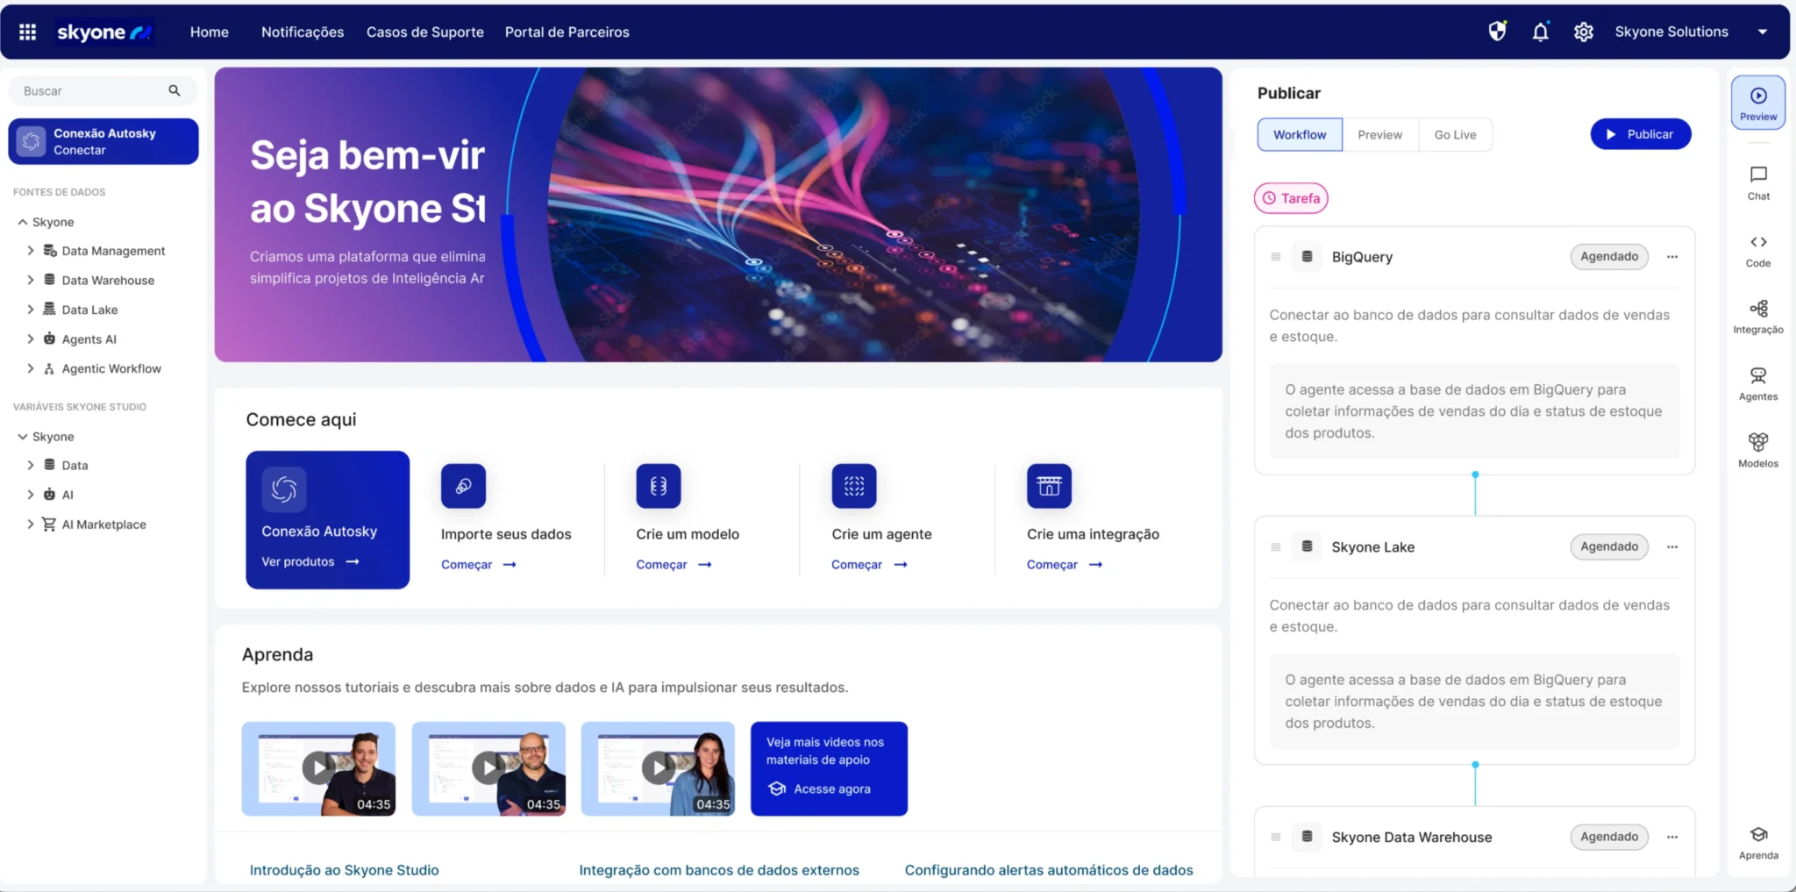Expand the Data variables node
This screenshot has width=1796, height=892.
(31, 465)
